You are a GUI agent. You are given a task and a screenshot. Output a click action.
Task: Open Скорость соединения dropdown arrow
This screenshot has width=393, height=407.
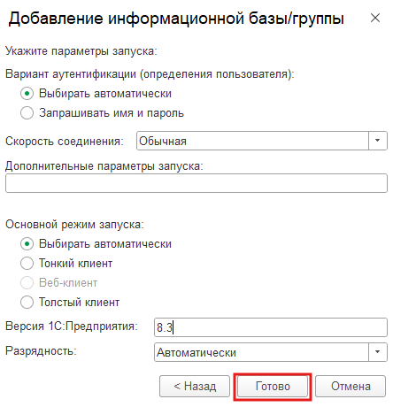click(x=378, y=141)
